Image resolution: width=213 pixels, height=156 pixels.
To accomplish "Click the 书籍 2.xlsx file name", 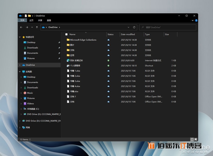I will tap(75, 76).
